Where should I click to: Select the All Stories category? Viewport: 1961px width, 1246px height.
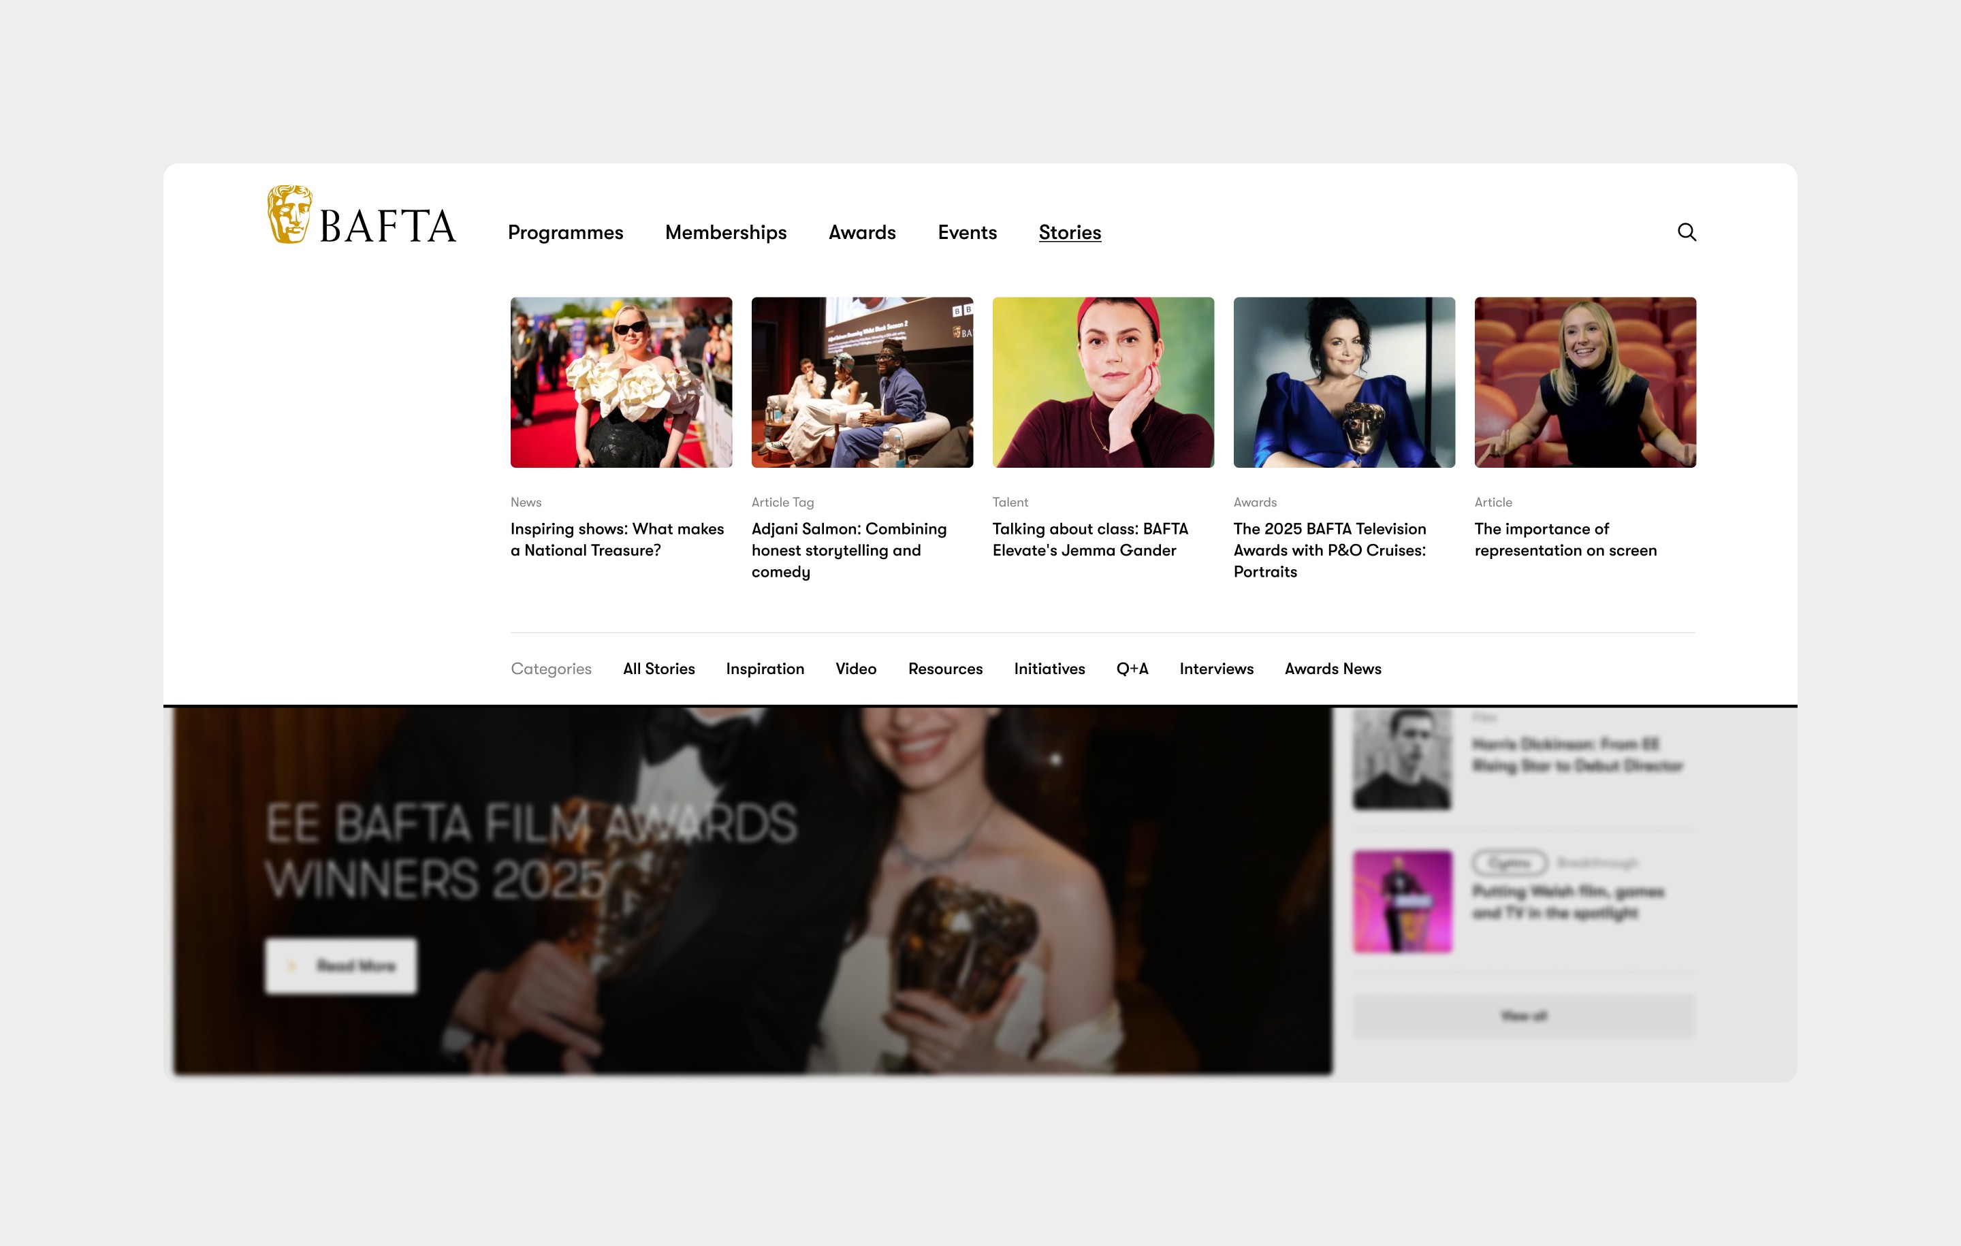pos(659,669)
